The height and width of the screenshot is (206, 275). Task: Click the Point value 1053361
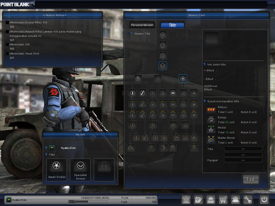point(151,198)
